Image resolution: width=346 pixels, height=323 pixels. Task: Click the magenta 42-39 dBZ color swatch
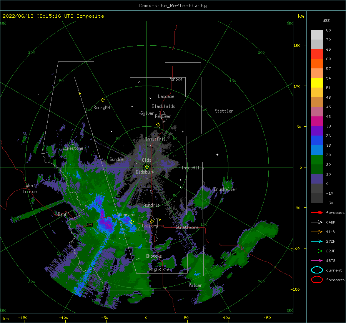(317, 121)
